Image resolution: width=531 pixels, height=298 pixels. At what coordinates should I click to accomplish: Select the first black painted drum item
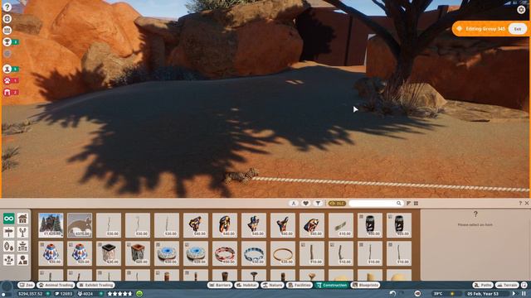point(370,225)
